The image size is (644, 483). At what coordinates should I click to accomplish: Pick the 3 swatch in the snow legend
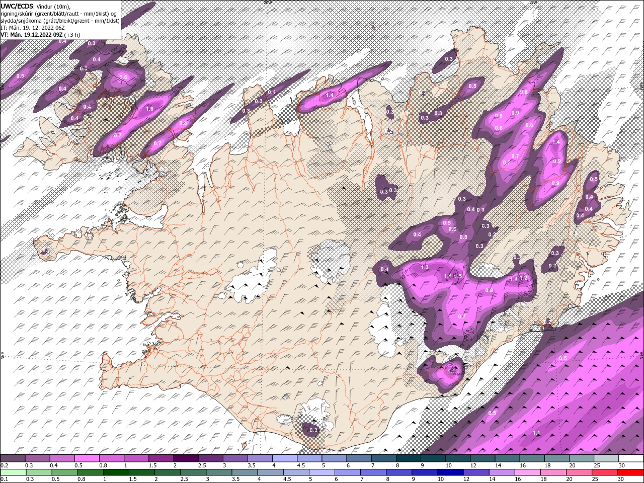point(235,458)
